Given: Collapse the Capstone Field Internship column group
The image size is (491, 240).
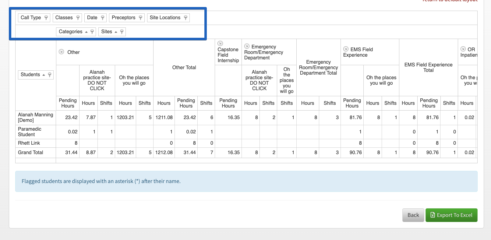Looking at the screenshot, I should pos(220,43).
